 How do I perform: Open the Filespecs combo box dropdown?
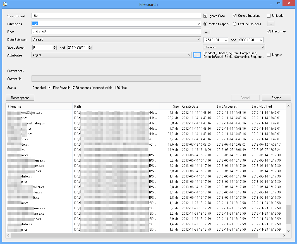(x=198, y=24)
